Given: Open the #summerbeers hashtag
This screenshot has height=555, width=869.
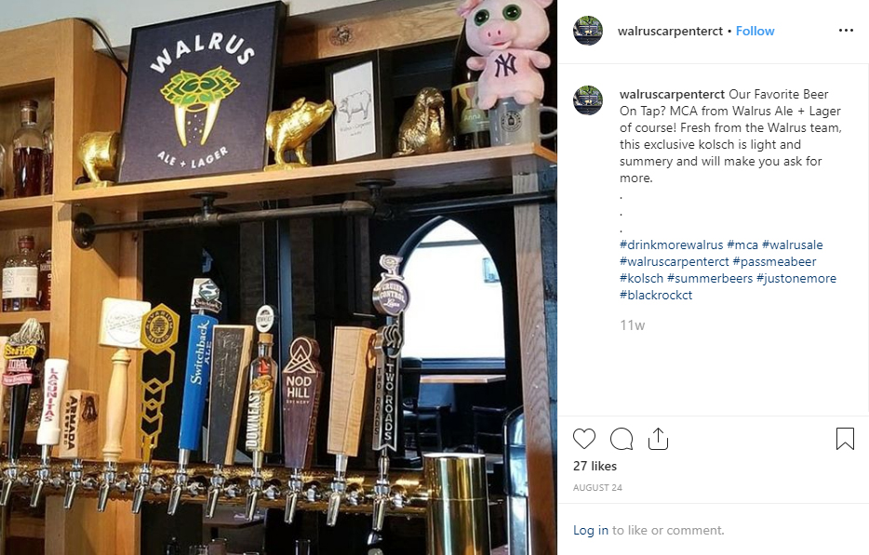Looking at the screenshot, I should pyautogui.click(x=709, y=278).
